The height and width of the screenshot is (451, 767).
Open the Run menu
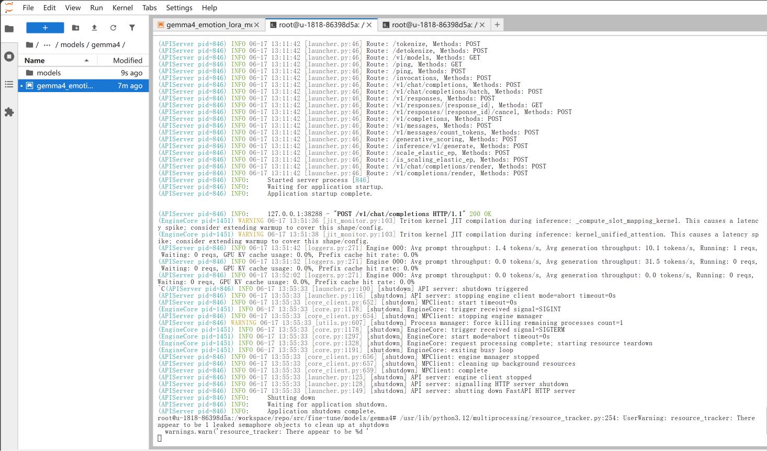point(96,8)
